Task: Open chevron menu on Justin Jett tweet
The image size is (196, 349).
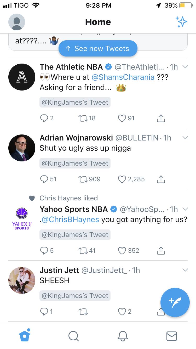Action: click(185, 270)
